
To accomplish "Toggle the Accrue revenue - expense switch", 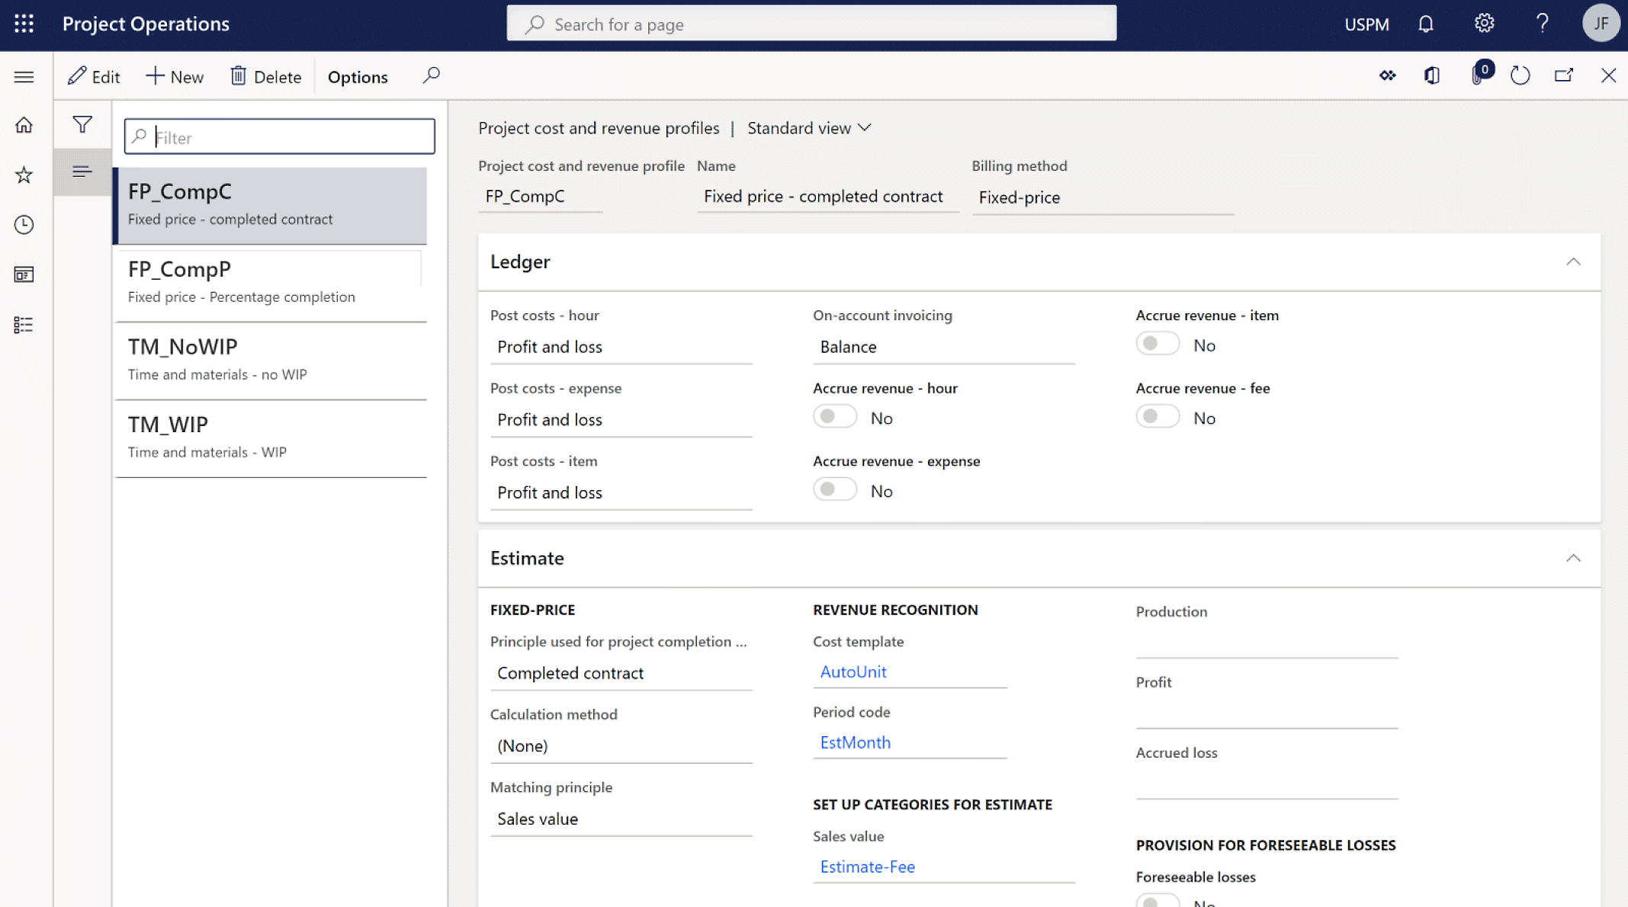I will pos(837,489).
